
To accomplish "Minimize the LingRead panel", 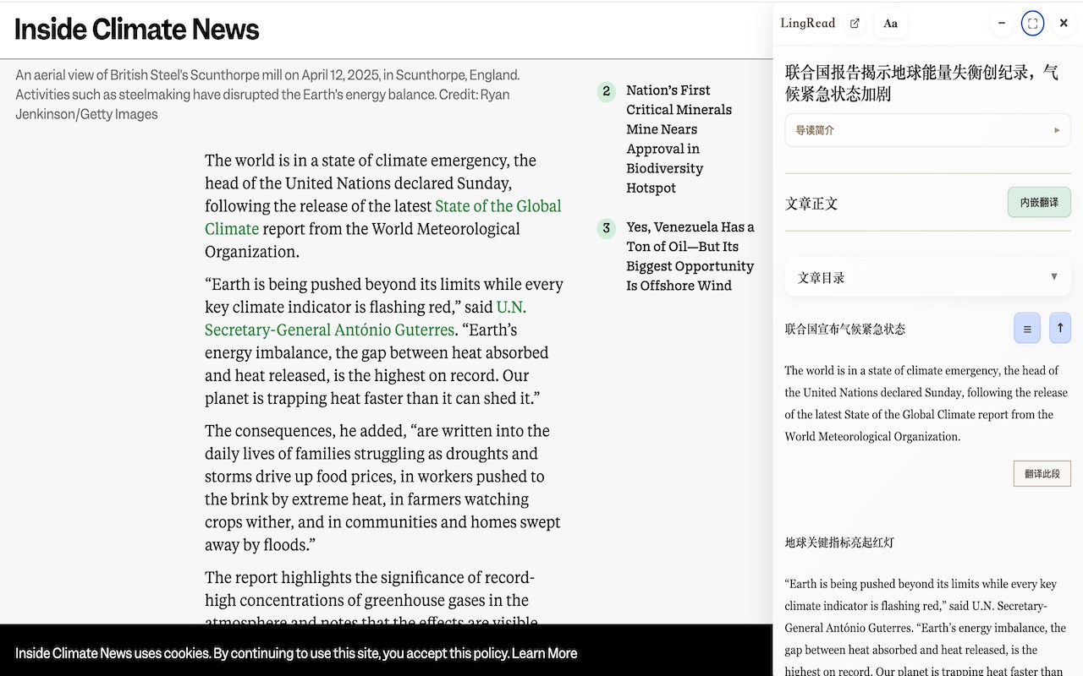I will click(x=1002, y=24).
